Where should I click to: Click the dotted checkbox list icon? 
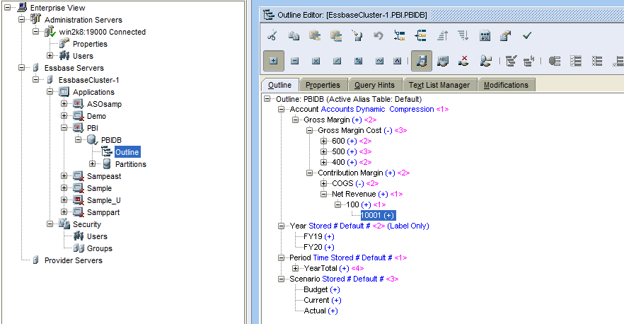coord(576,61)
